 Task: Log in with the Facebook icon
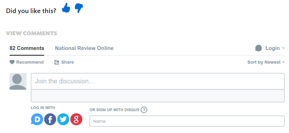click(50, 119)
